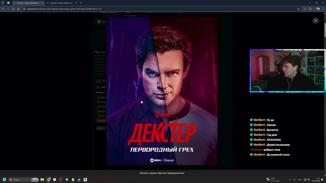
Task: Go back in browser history
Action: click(3, 9)
